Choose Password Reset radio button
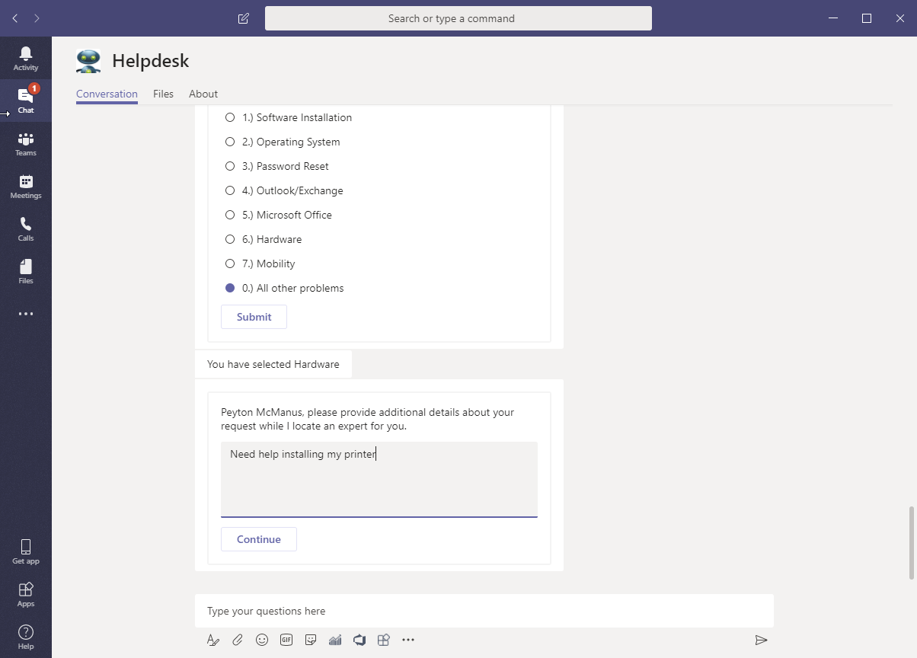 pos(230,166)
